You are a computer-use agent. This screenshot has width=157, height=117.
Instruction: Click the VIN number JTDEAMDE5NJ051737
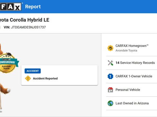(28, 27)
